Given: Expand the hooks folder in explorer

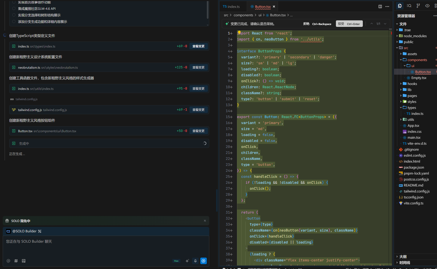Looking at the screenshot, I should (x=412, y=84).
